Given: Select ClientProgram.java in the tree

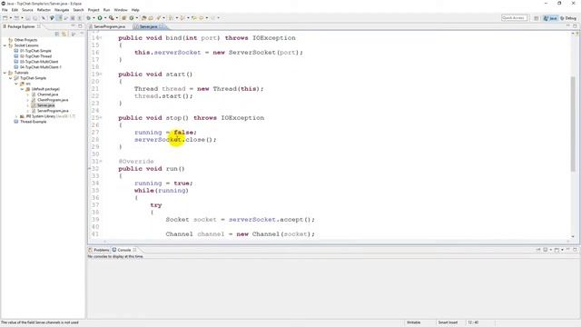Looking at the screenshot, I should [53, 100].
